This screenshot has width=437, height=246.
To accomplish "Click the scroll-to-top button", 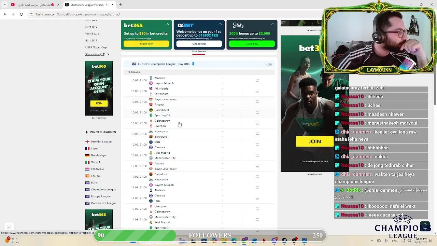I will click(x=425, y=227).
